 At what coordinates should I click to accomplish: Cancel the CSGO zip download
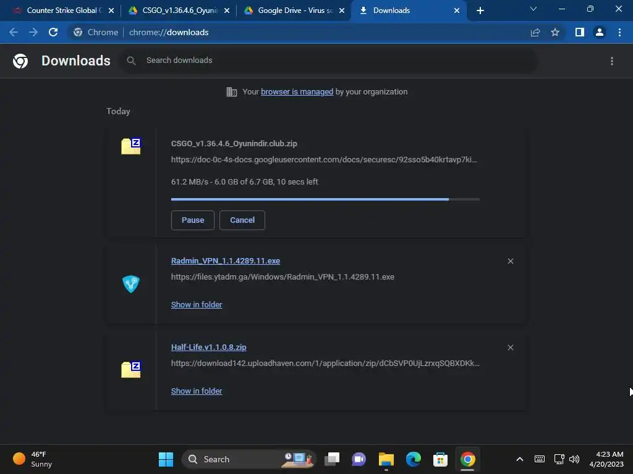click(242, 220)
